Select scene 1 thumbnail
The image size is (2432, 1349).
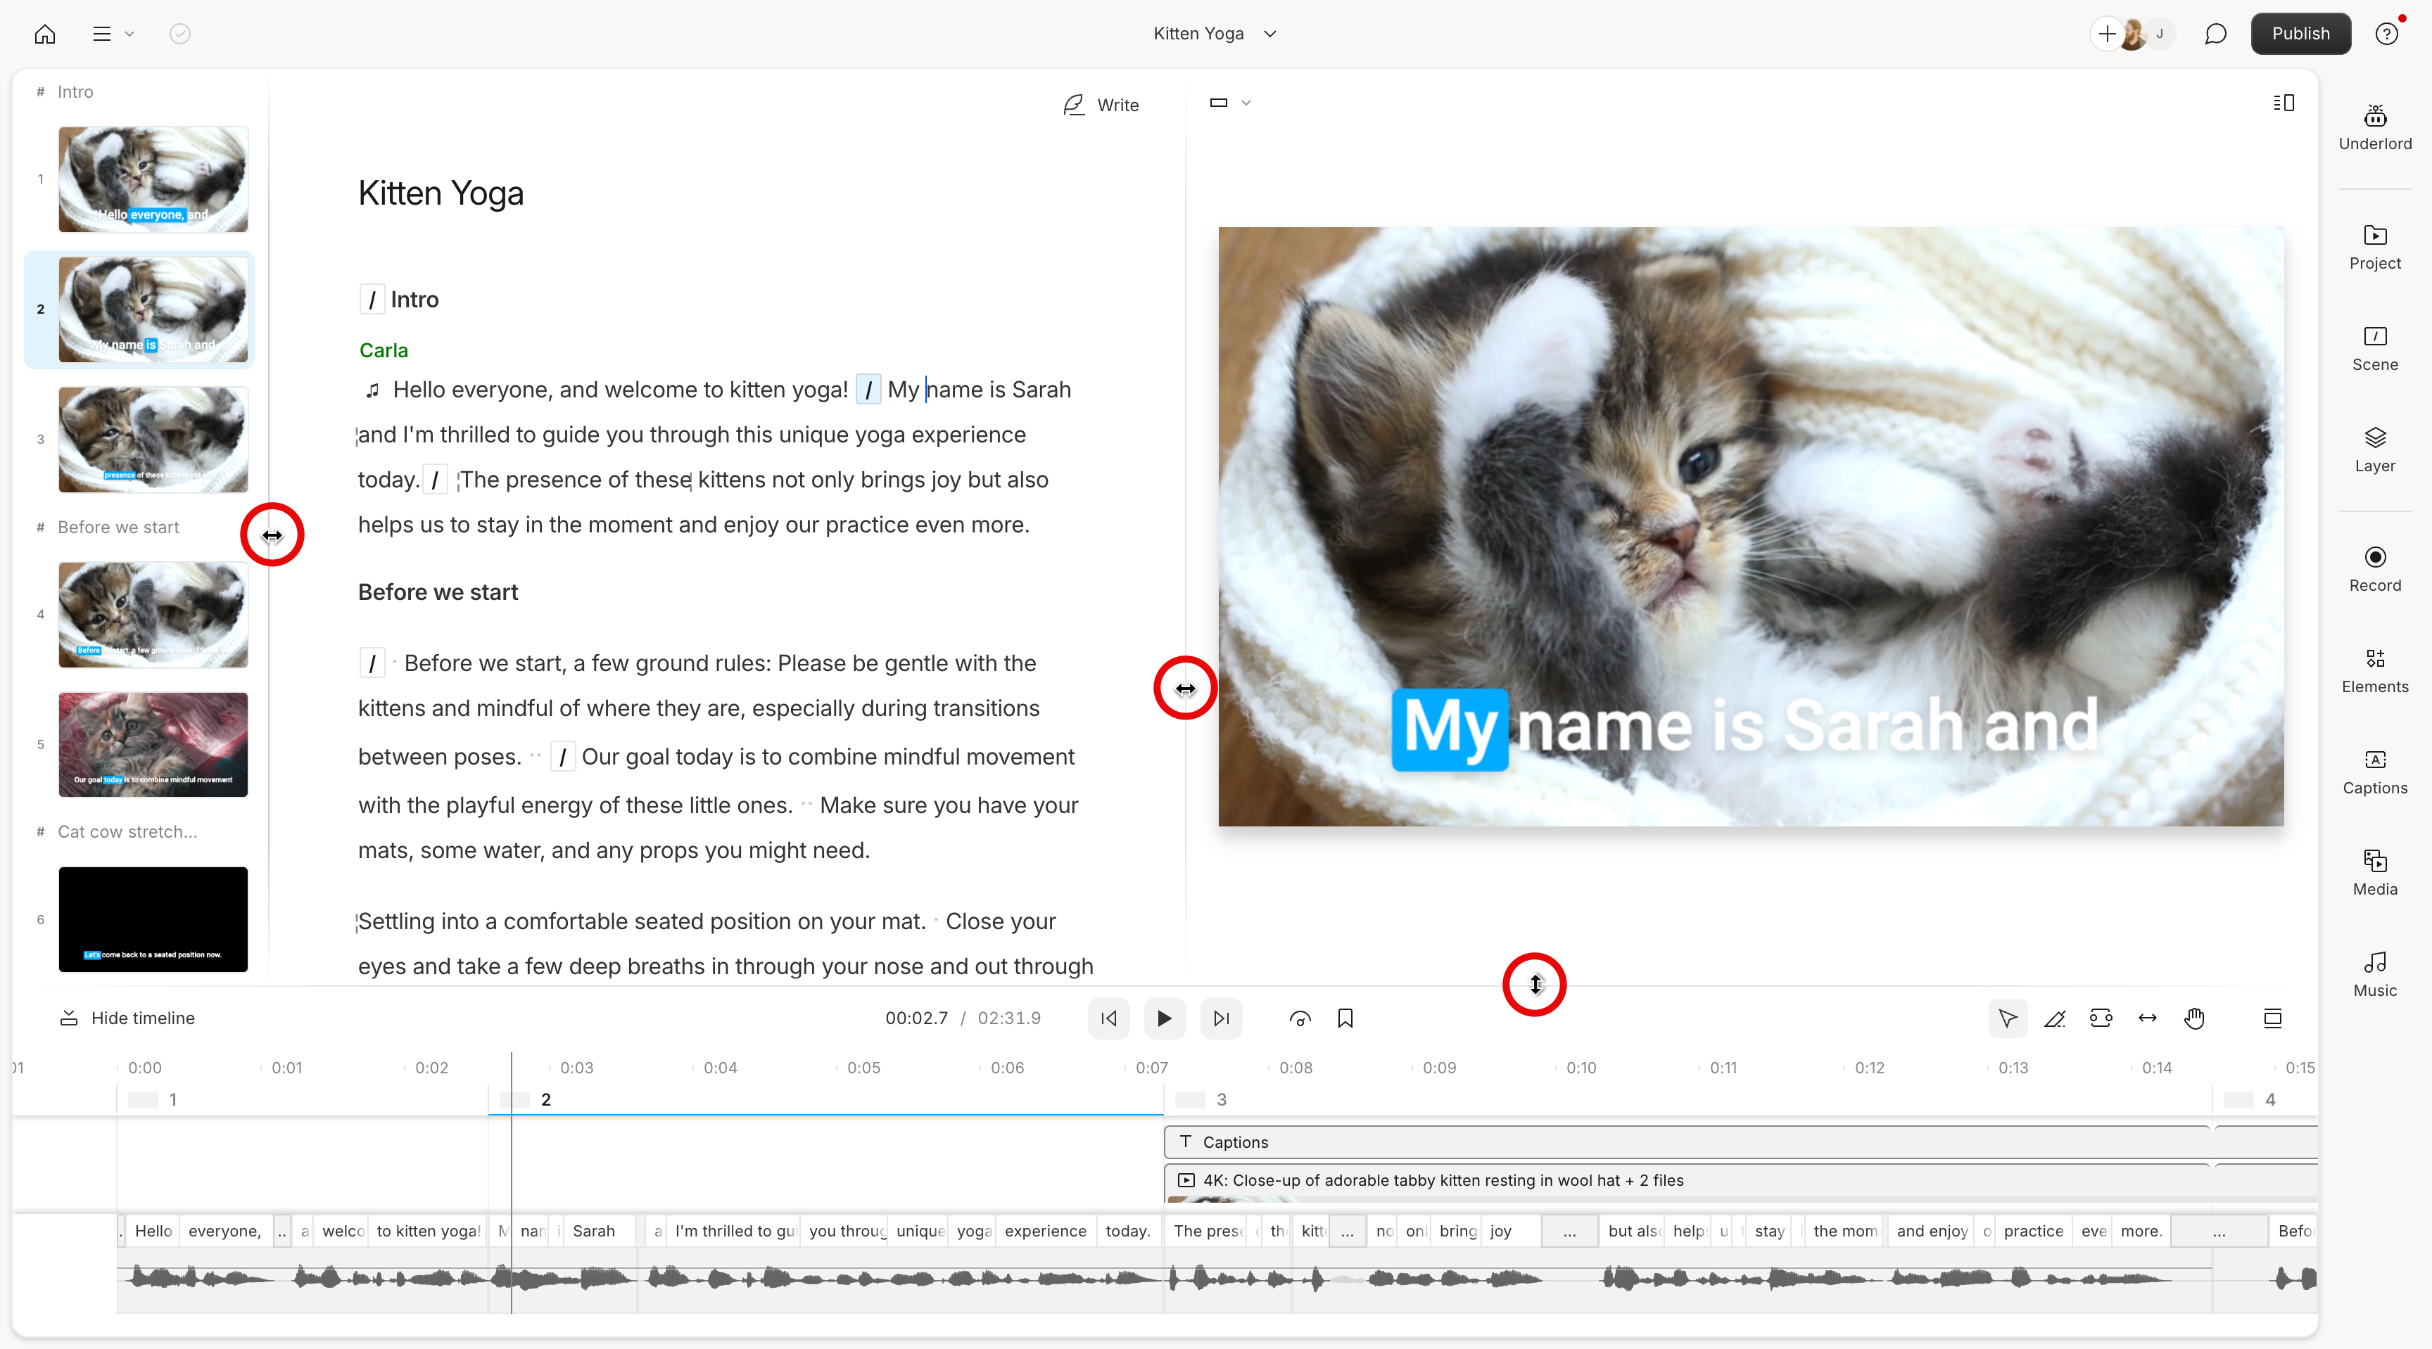click(153, 179)
